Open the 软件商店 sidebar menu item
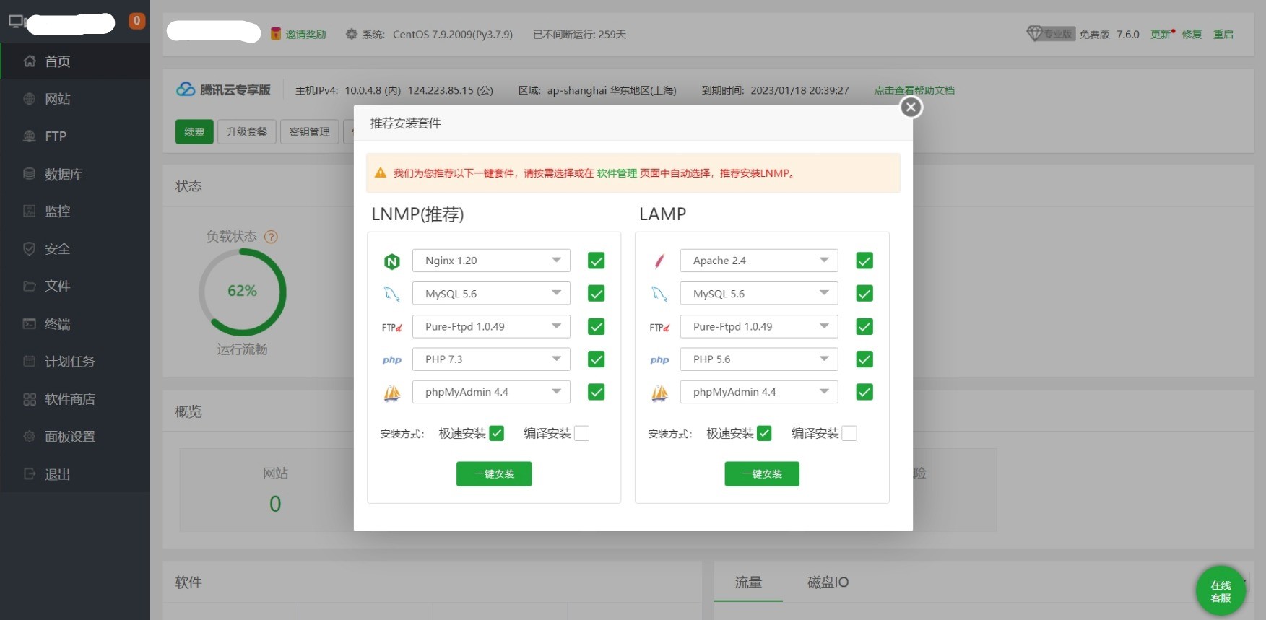Viewport: 1266px width, 620px height. 69,399
